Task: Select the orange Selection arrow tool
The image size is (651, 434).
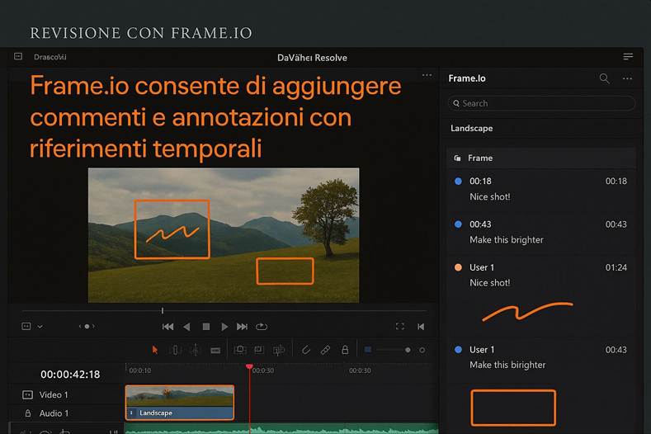Action: tap(155, 350)
